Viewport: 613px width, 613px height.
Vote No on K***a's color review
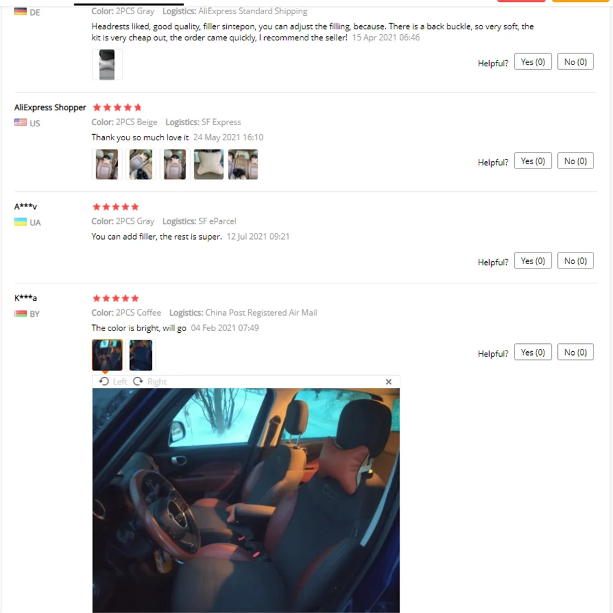(x=575, y=352)
